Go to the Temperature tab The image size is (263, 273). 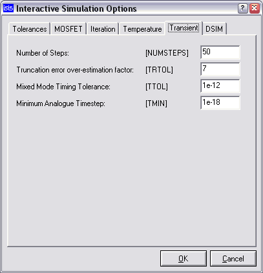[142, 29]
